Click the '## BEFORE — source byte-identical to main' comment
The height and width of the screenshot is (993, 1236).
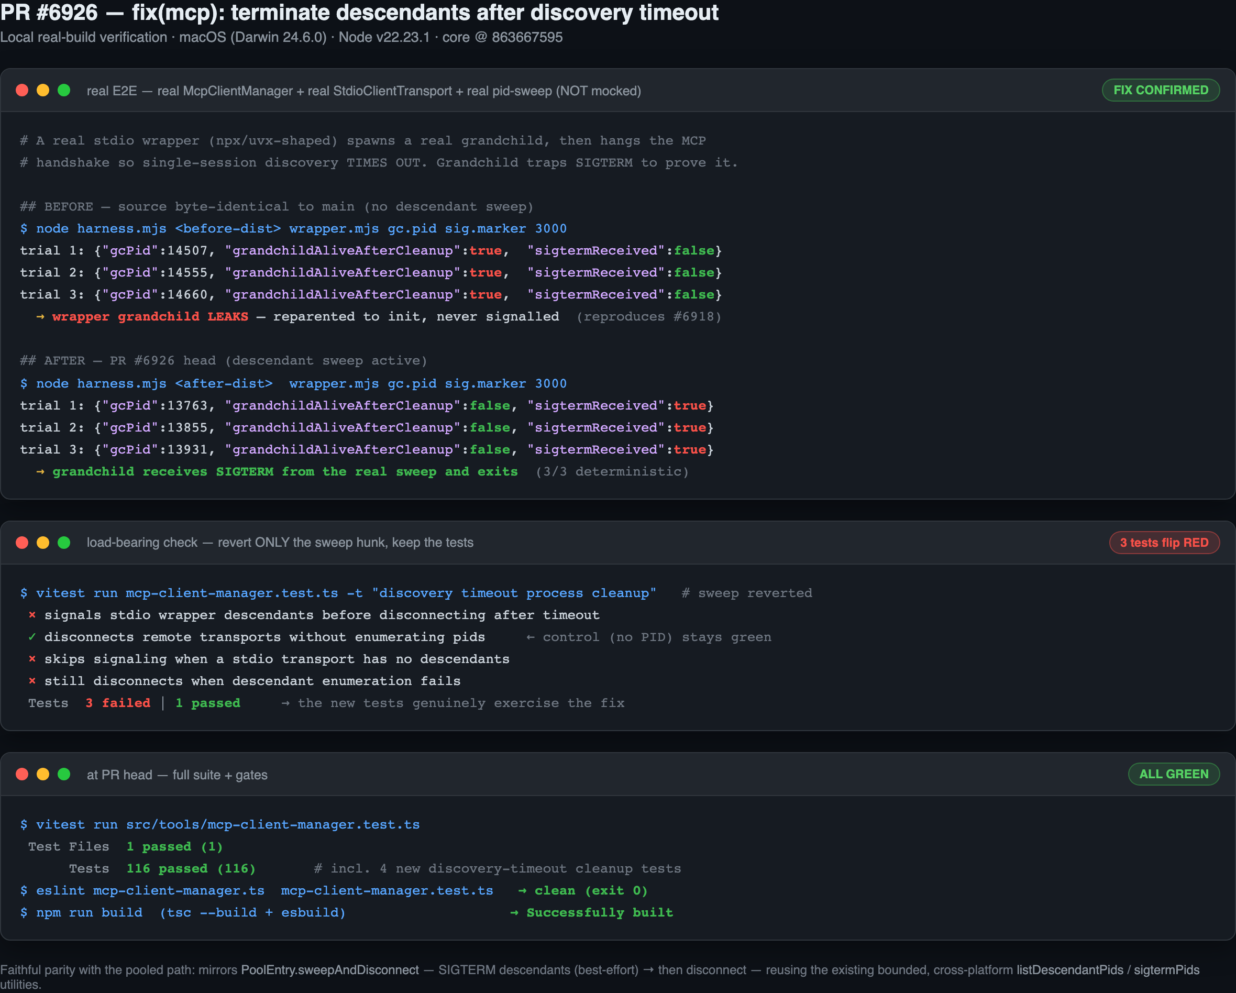(x=277, y=206)
